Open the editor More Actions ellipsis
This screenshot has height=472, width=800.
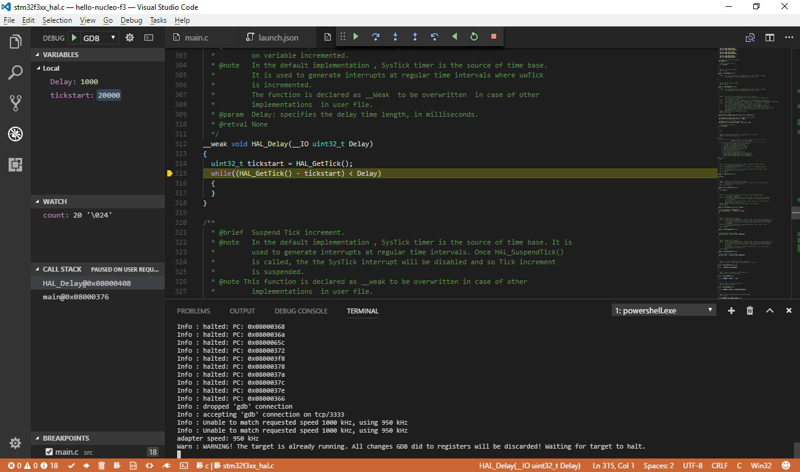[x=789, y=37]
